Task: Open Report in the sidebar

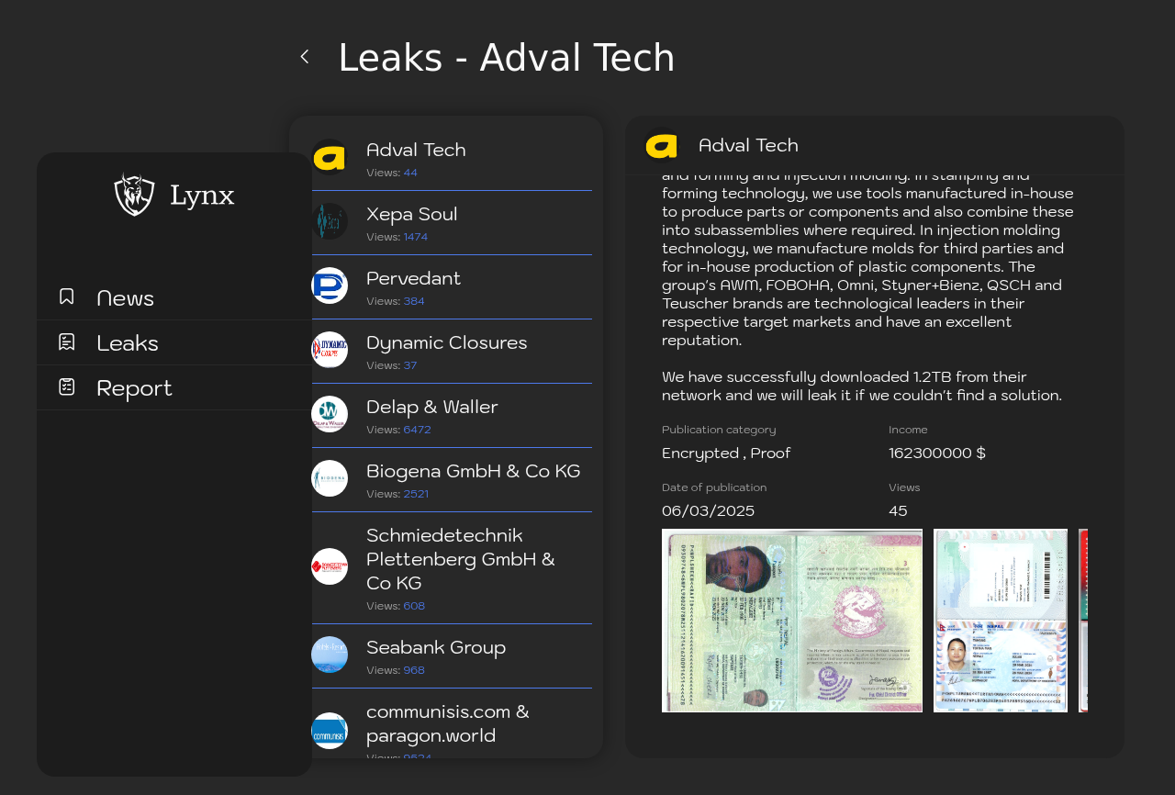Action: (174, 387)
